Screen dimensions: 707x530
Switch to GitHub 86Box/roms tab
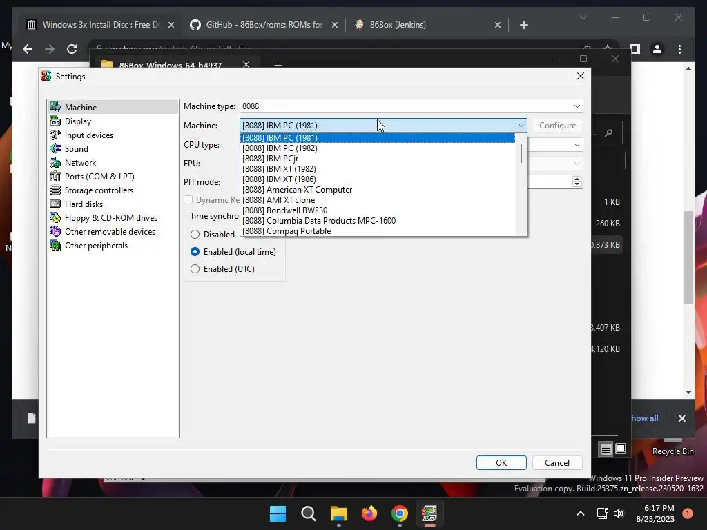point(264,25)
